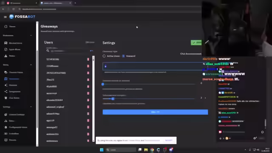Open the Integrations page

coord(14,91)
